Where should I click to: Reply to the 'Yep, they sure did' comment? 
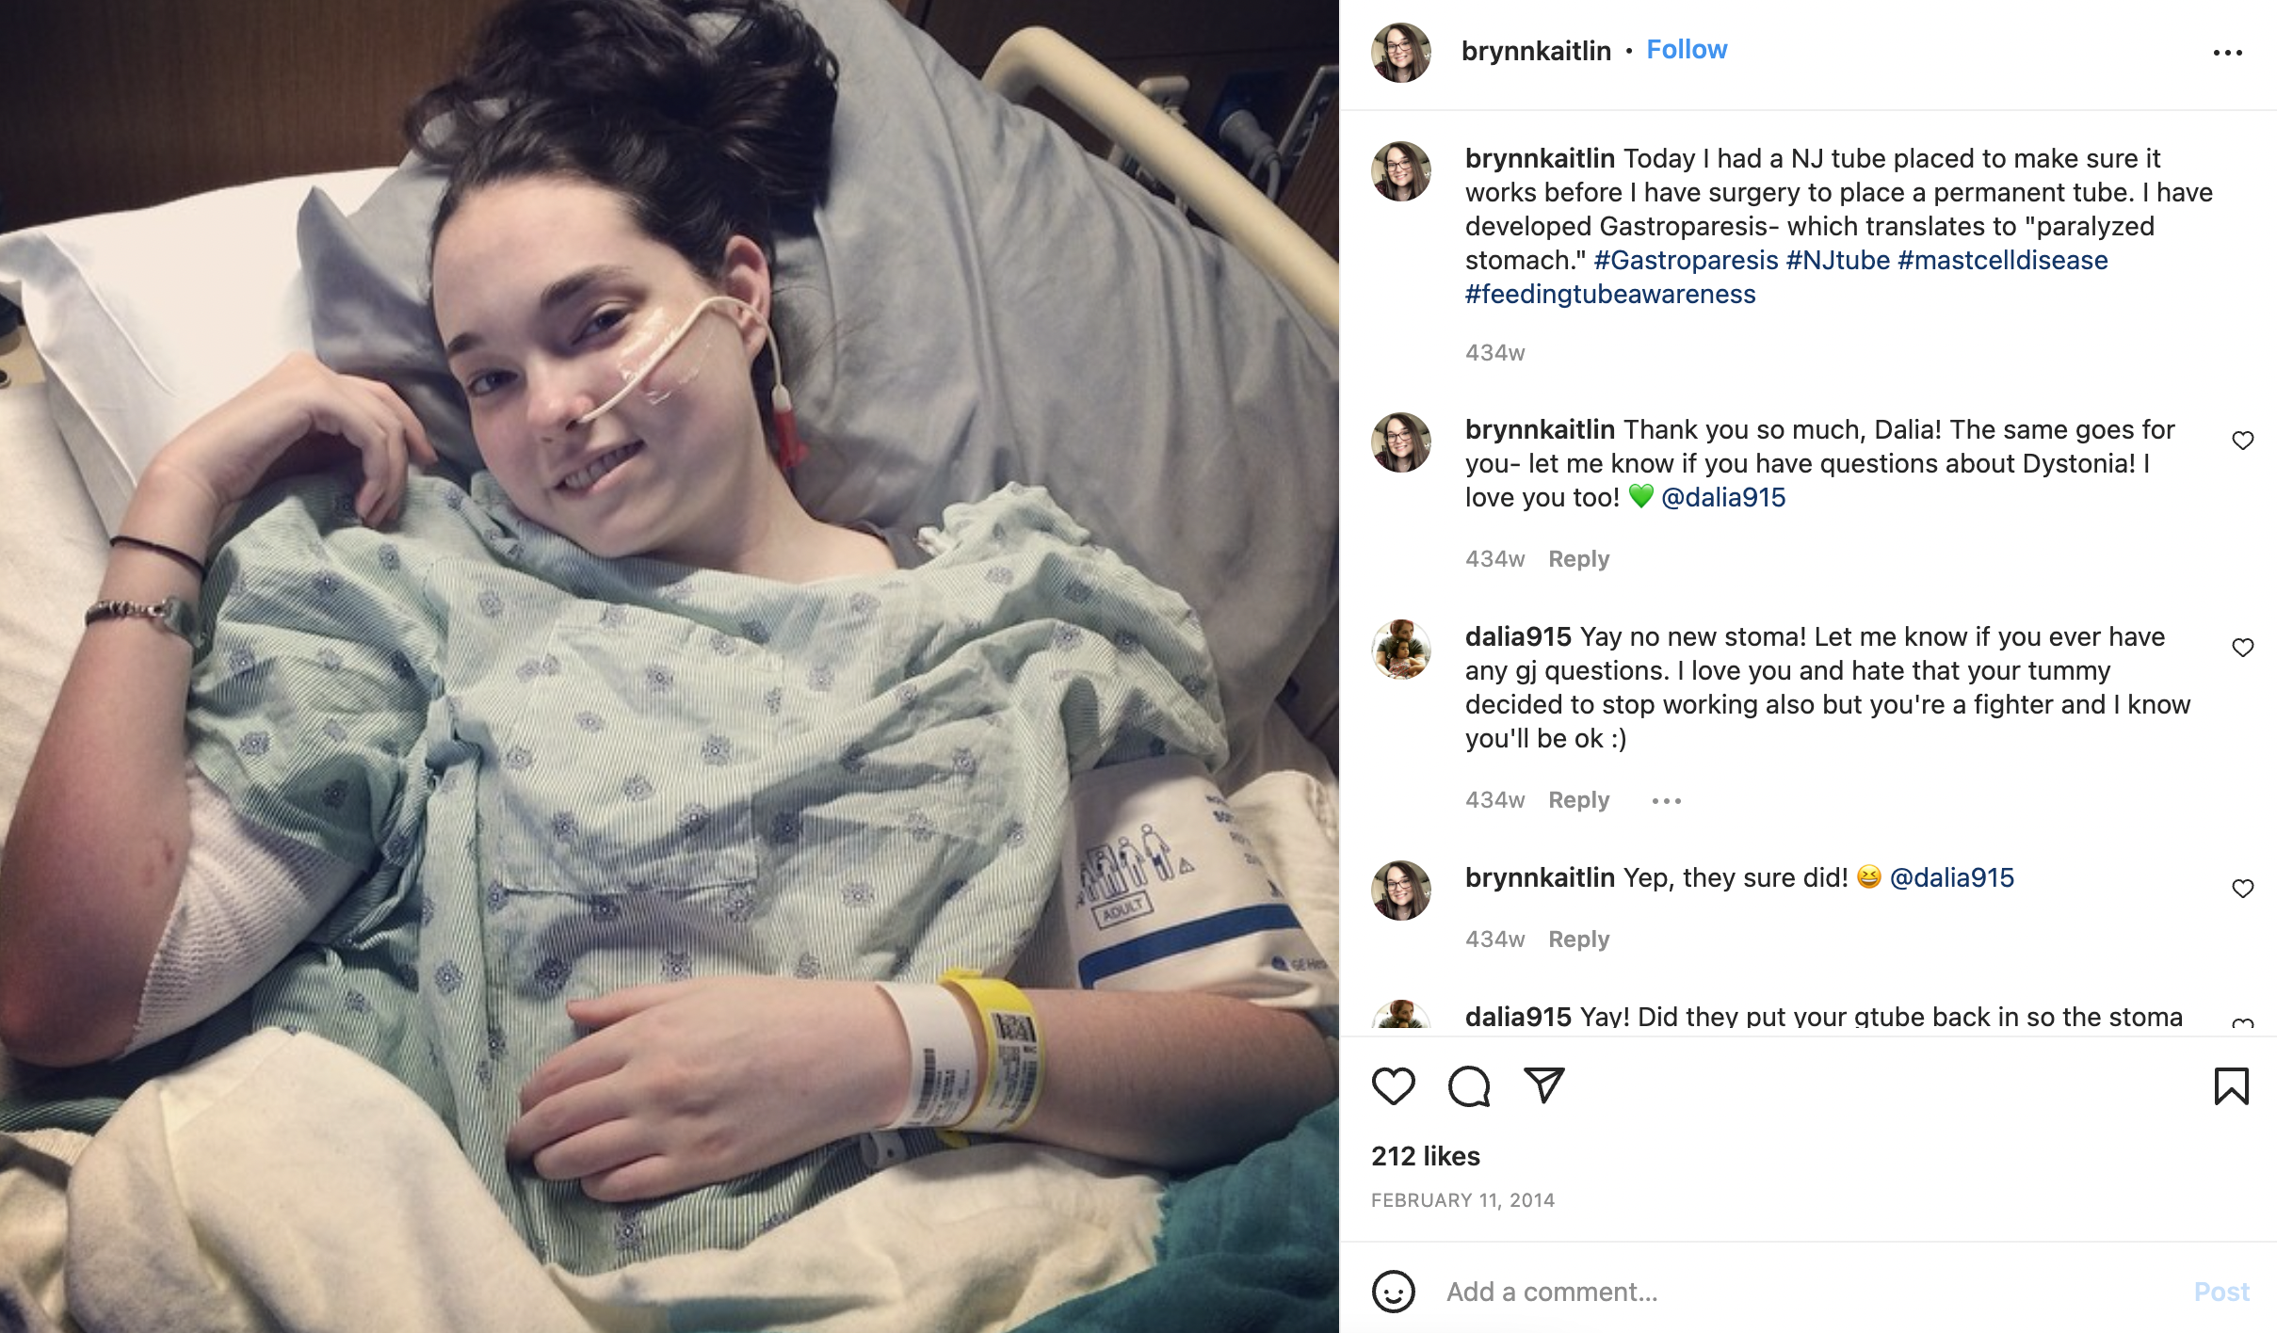click(x=1579, y=940)
